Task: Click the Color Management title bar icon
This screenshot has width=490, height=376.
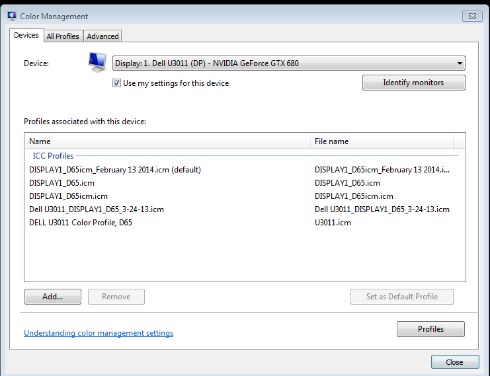Action: 11,16
